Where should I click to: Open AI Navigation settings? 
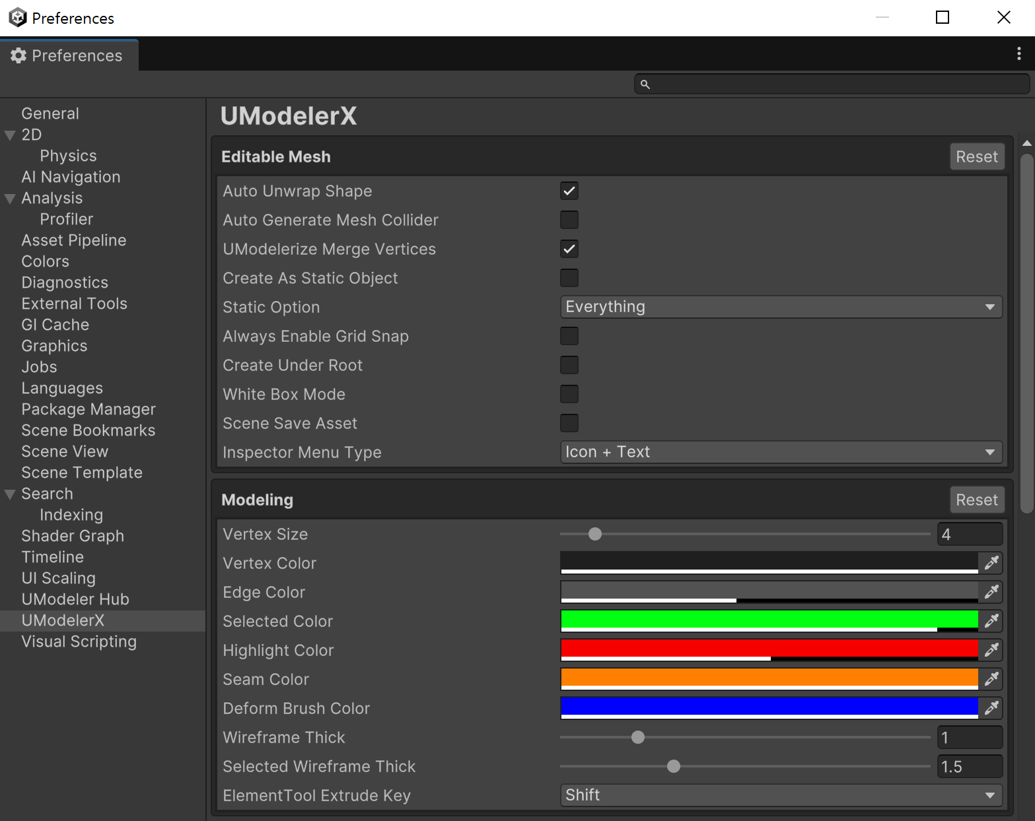pos(71,177)
